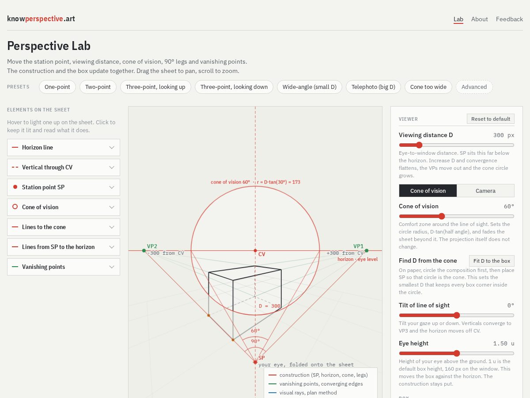Click the red line icon beside Lines to the cone

point(15,227)
